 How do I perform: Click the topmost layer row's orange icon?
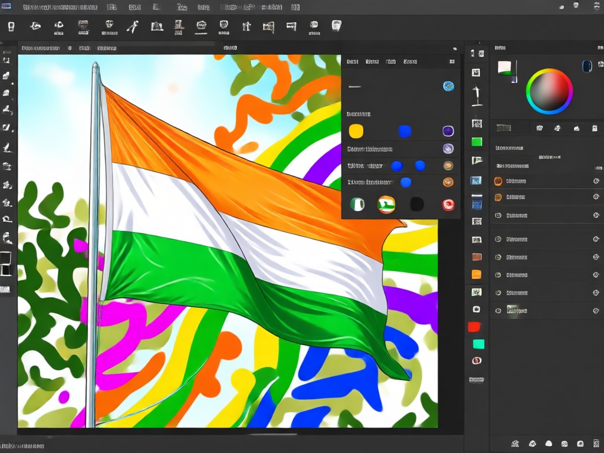pos(498,181)
